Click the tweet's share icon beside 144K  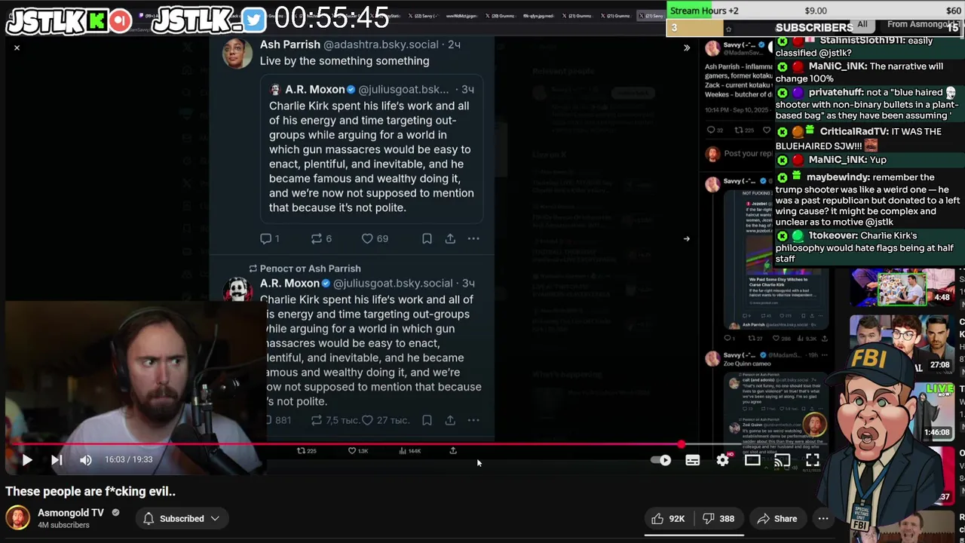pos(453,451)
